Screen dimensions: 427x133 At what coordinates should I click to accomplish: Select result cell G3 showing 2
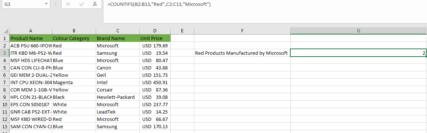click(358, 53)
